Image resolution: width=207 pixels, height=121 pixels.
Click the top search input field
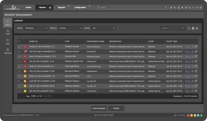click(132, 7)
